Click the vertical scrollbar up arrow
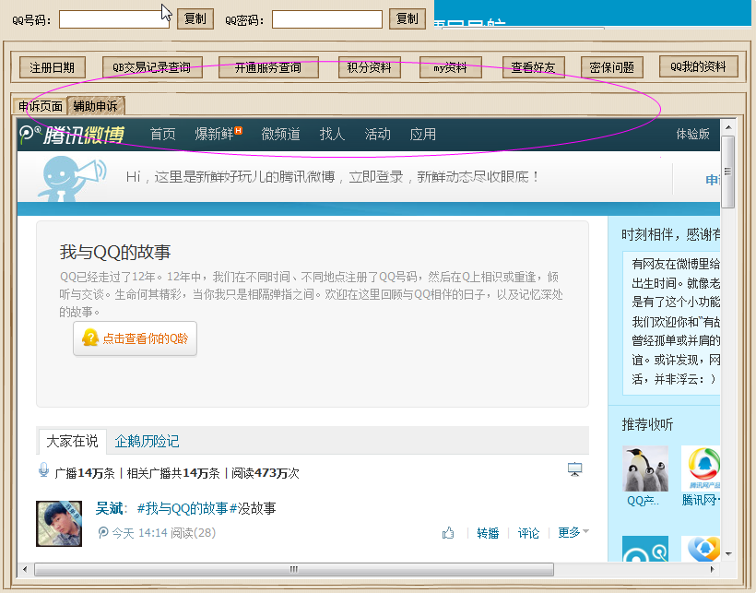Screen dimensions: 756x593 (728, 127)
